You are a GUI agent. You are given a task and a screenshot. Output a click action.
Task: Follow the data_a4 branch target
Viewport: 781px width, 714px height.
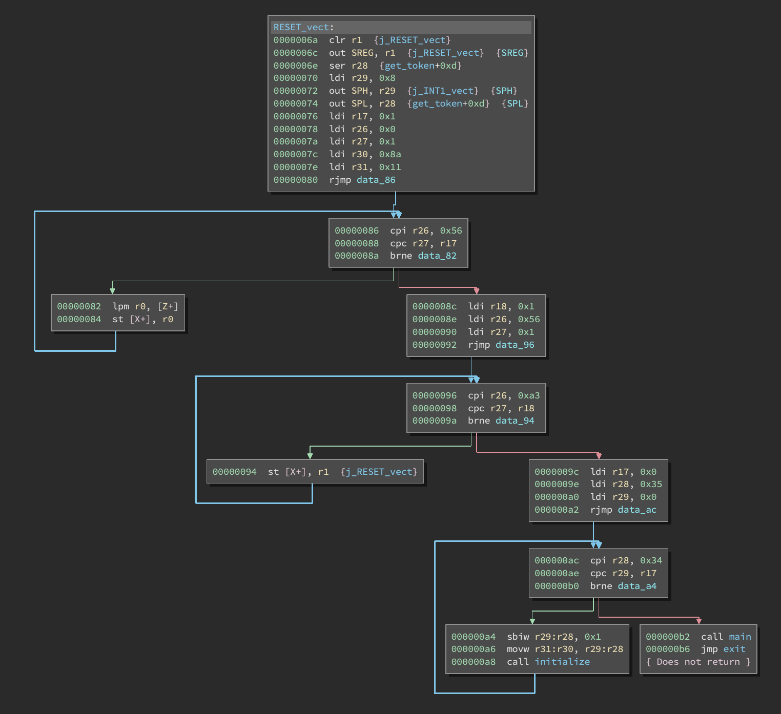636,586
